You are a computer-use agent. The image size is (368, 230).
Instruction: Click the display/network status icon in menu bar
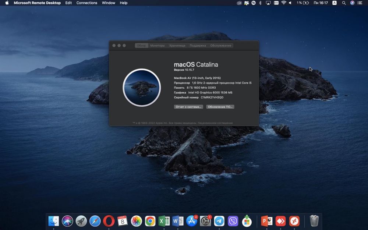click(x=247, y=3)
